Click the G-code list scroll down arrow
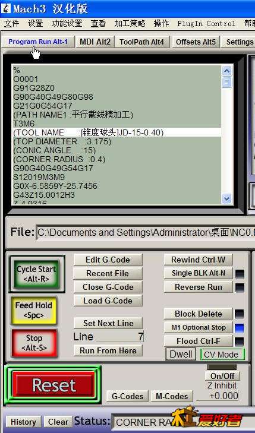Image resolution: width=255 pixels, height=433 pixels. click(227, 198)
